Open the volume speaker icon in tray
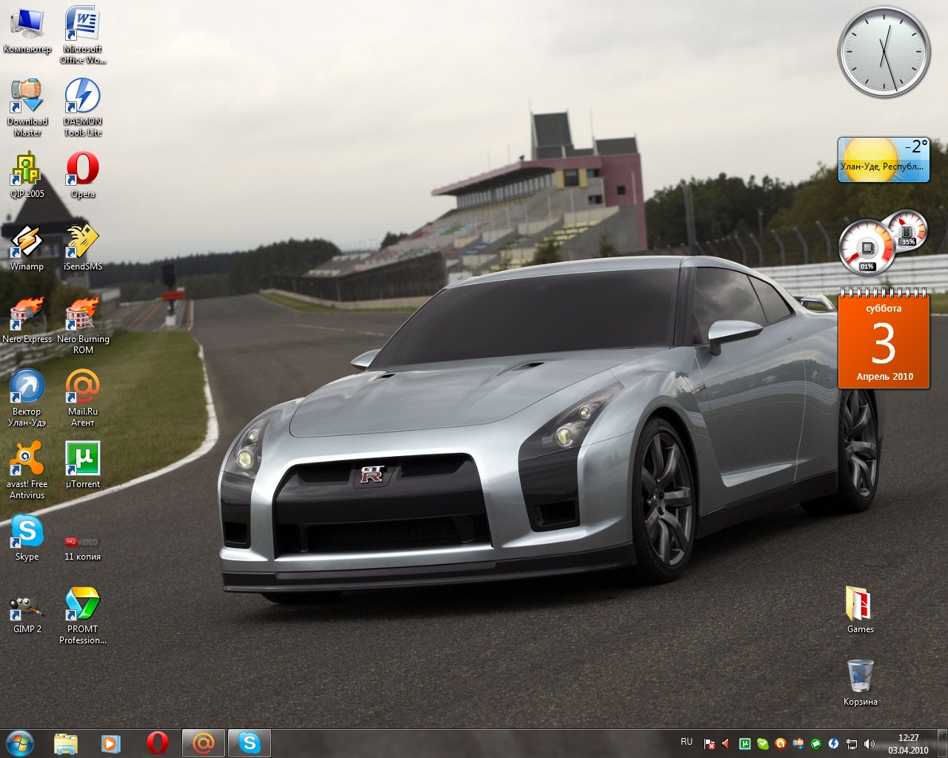Viewport: 948px width, 758px height. click(x=869, y=743)
